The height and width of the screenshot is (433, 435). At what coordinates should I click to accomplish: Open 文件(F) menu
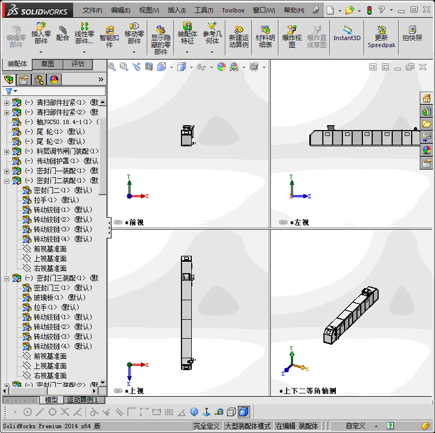(x=93, y=10)
